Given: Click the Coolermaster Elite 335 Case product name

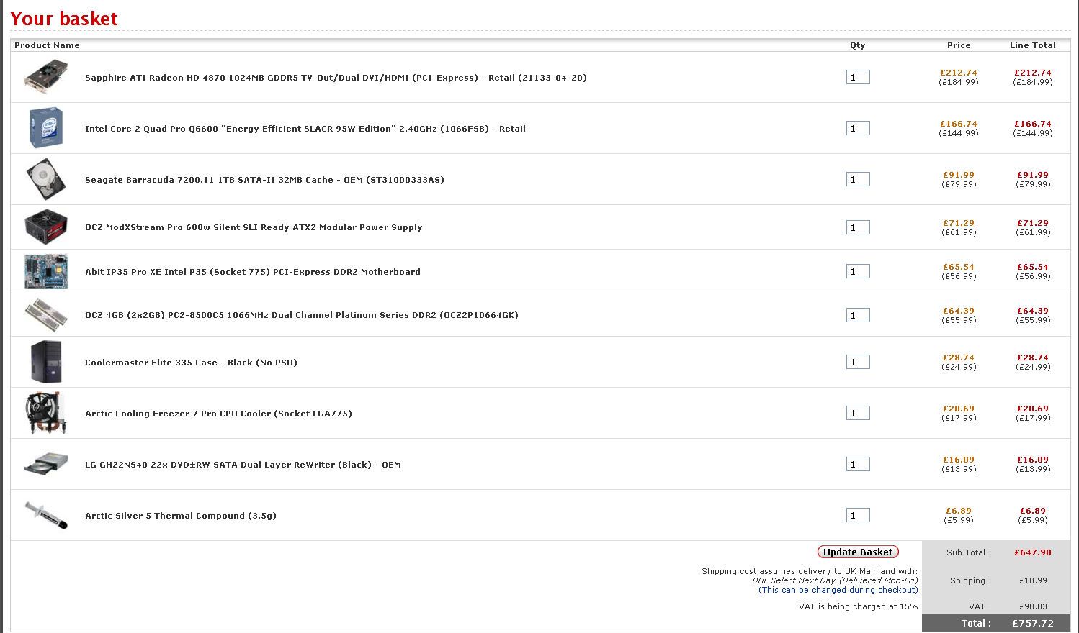Looking at the screenshot, I should (191, 363).
